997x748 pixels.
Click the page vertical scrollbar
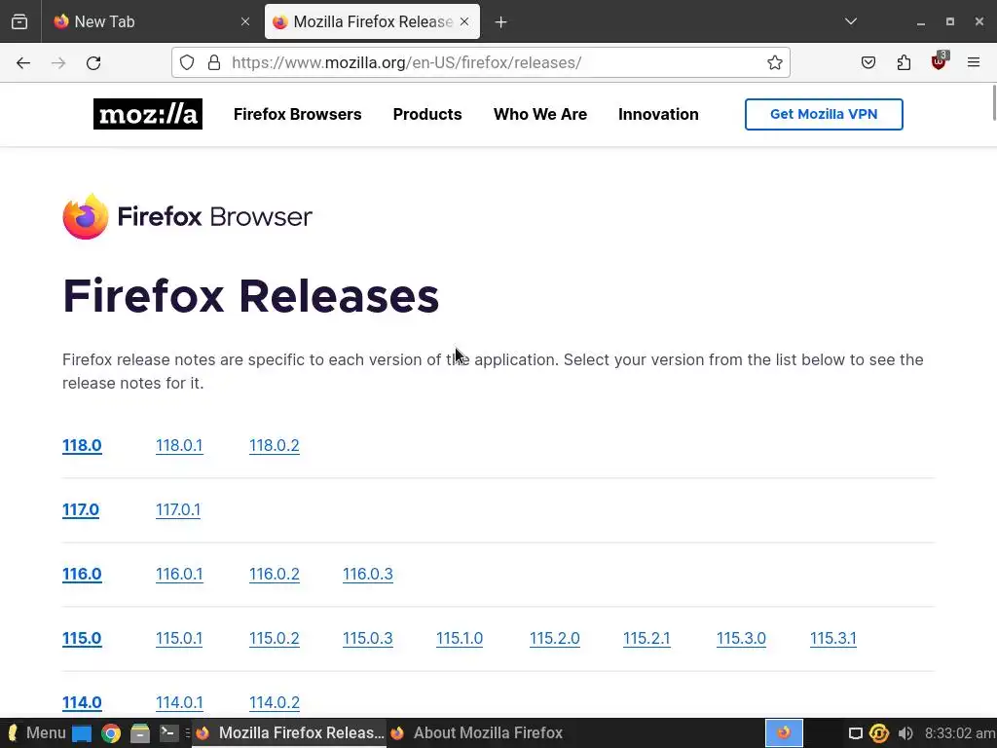coord(993,101)
